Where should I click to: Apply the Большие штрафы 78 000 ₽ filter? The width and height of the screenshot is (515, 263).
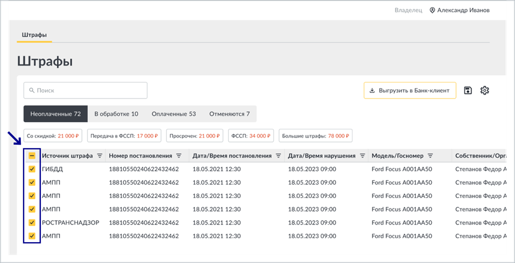(316, 136)
